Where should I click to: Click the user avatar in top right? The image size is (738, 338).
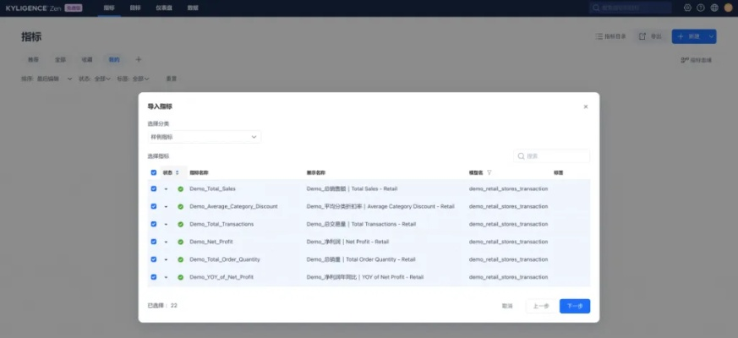click(x=728, y=8)
